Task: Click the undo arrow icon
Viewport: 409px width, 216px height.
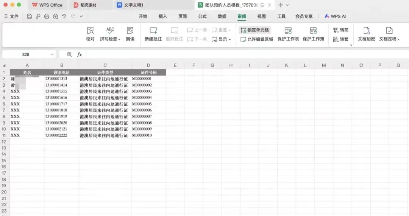Action: [64, 16]
